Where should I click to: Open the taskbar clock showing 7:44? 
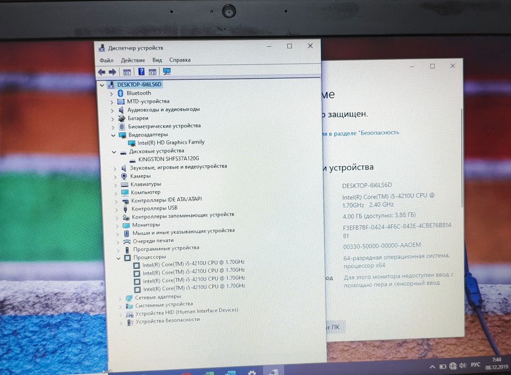click(497, 364)
